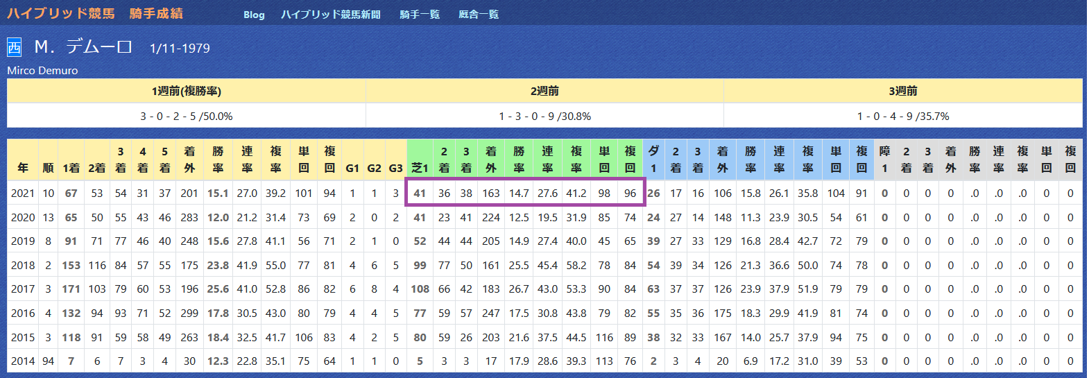Select the 2週前 header cell

pos(544,91)
